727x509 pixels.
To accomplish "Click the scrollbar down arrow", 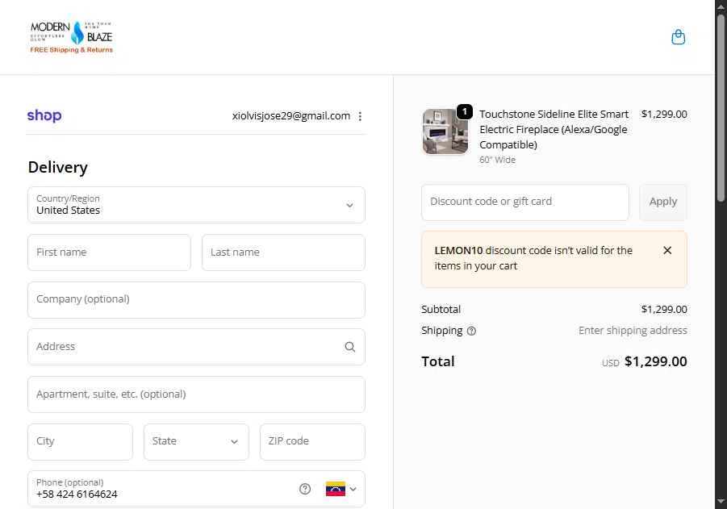I will (x=721, y=502).
